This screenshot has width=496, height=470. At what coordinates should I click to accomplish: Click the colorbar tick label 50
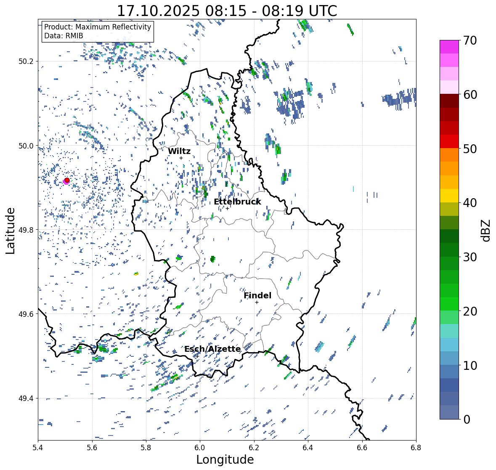point(470,149)
